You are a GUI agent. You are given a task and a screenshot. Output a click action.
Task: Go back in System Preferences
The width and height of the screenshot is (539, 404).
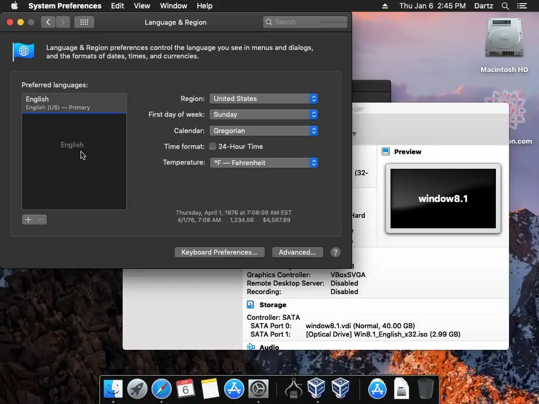click(x=48, y=22)
